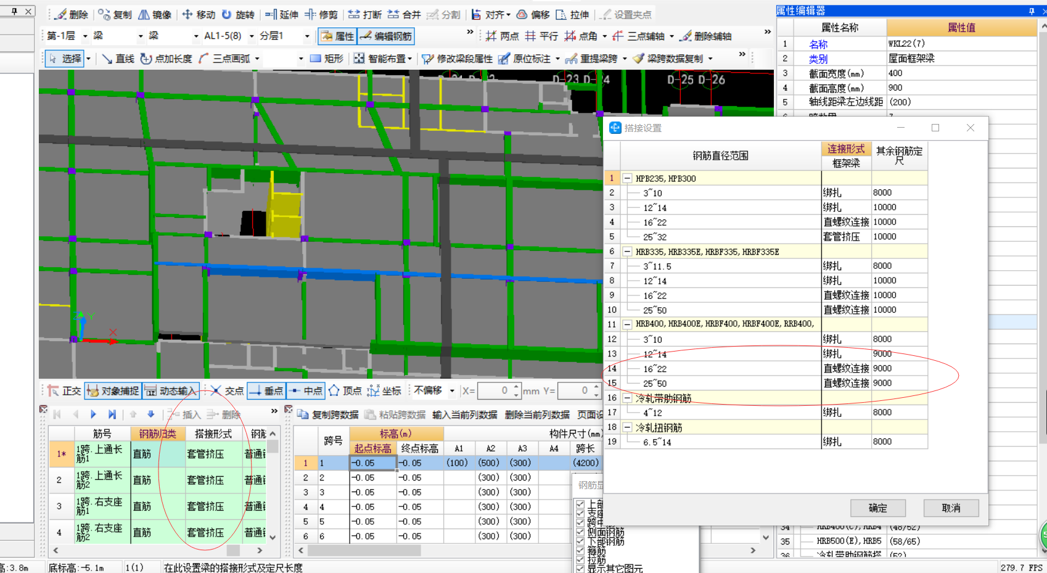
Task: Click the X offset input field
Action: (495, 390)
